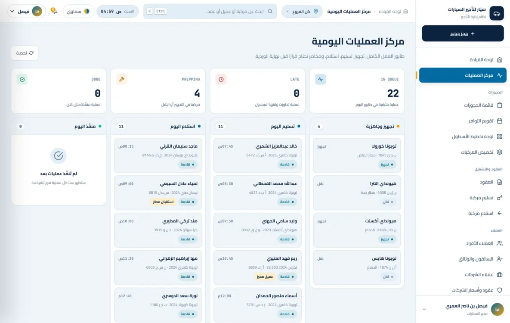Expand the كل الفروع branch dropdown

pos(302,11)
